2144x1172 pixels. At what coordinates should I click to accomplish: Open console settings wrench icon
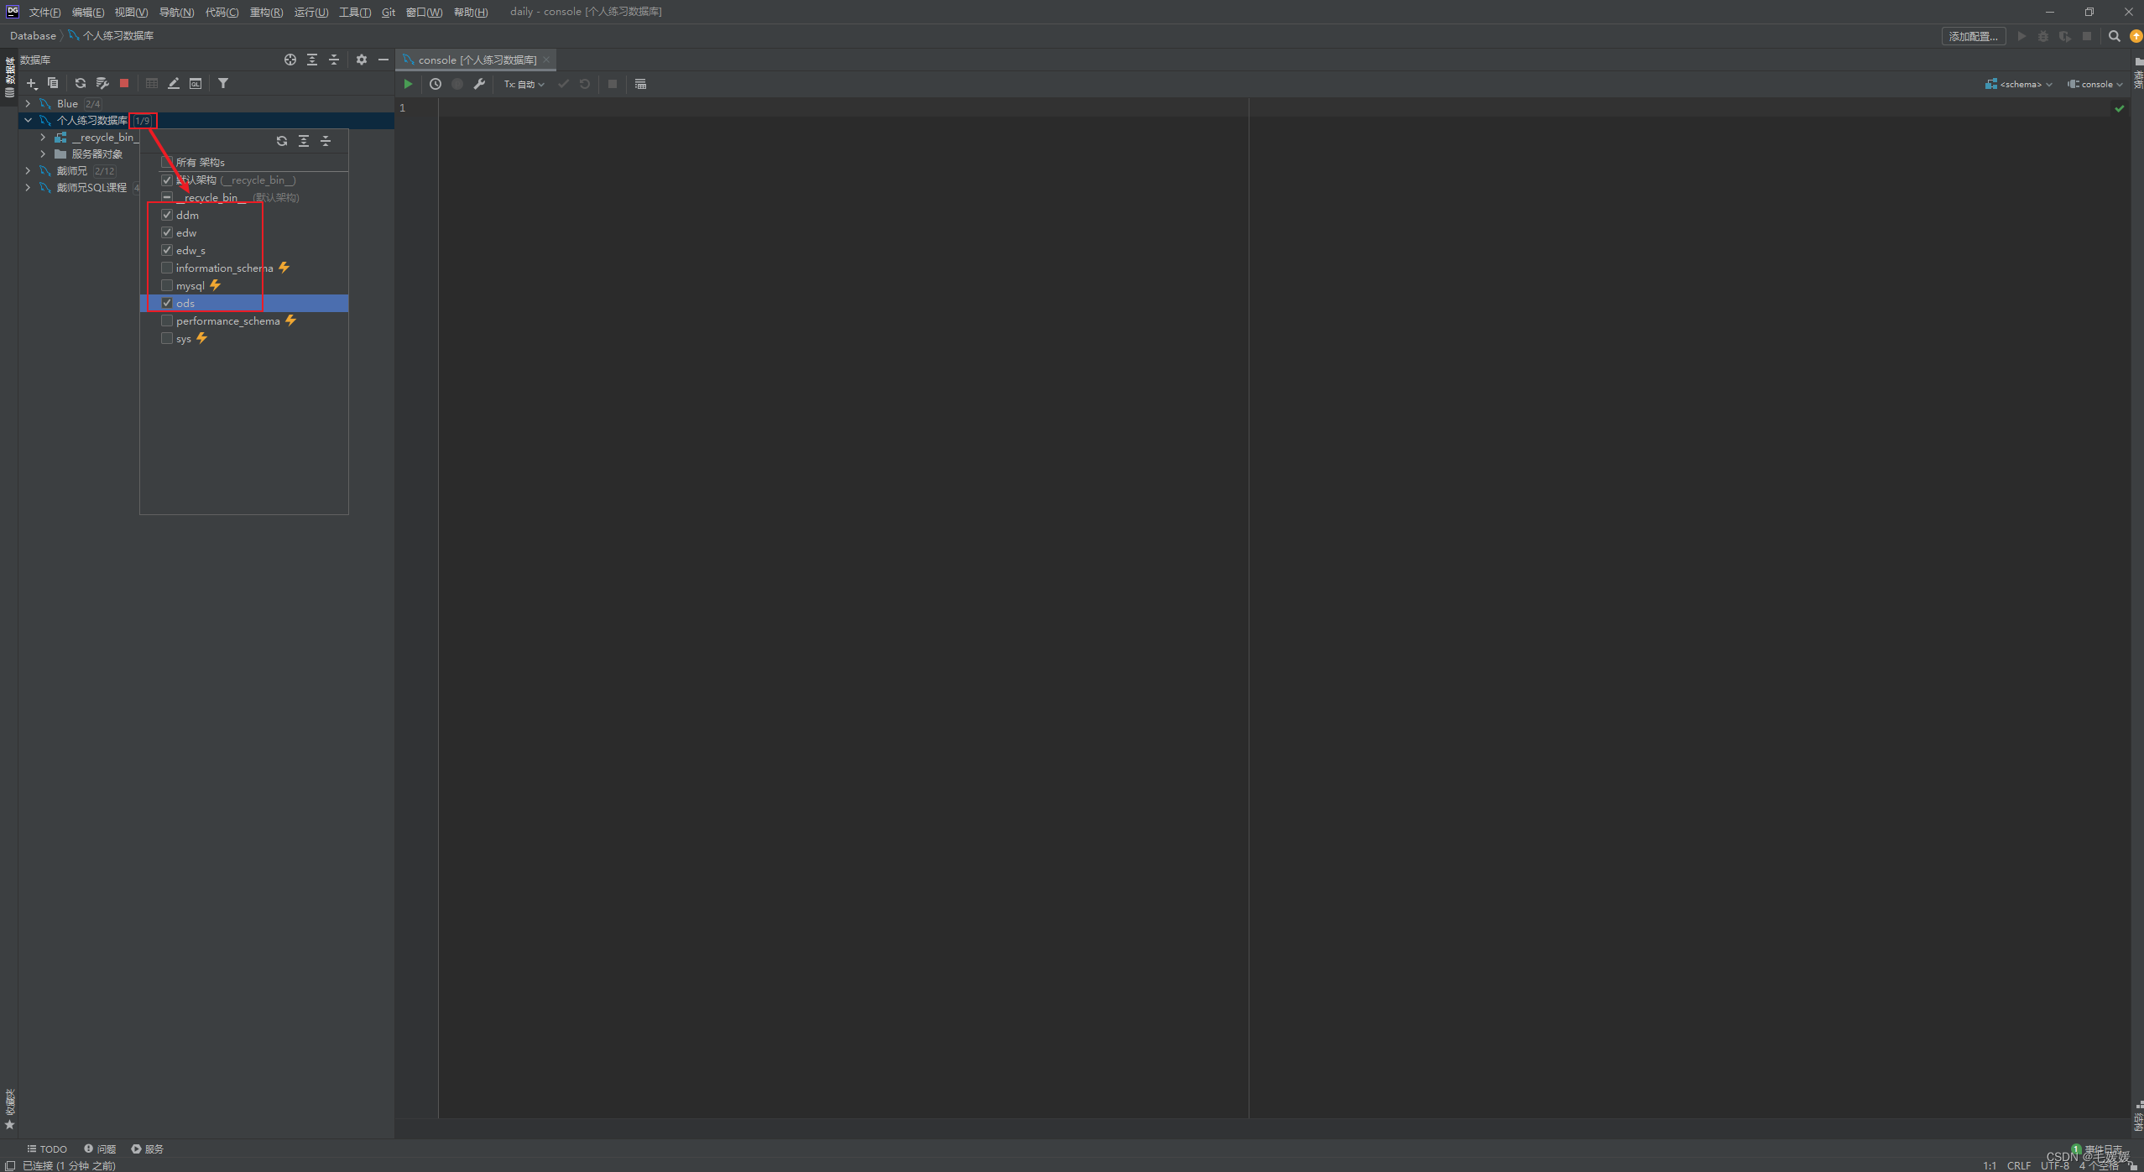click(479, 84)
